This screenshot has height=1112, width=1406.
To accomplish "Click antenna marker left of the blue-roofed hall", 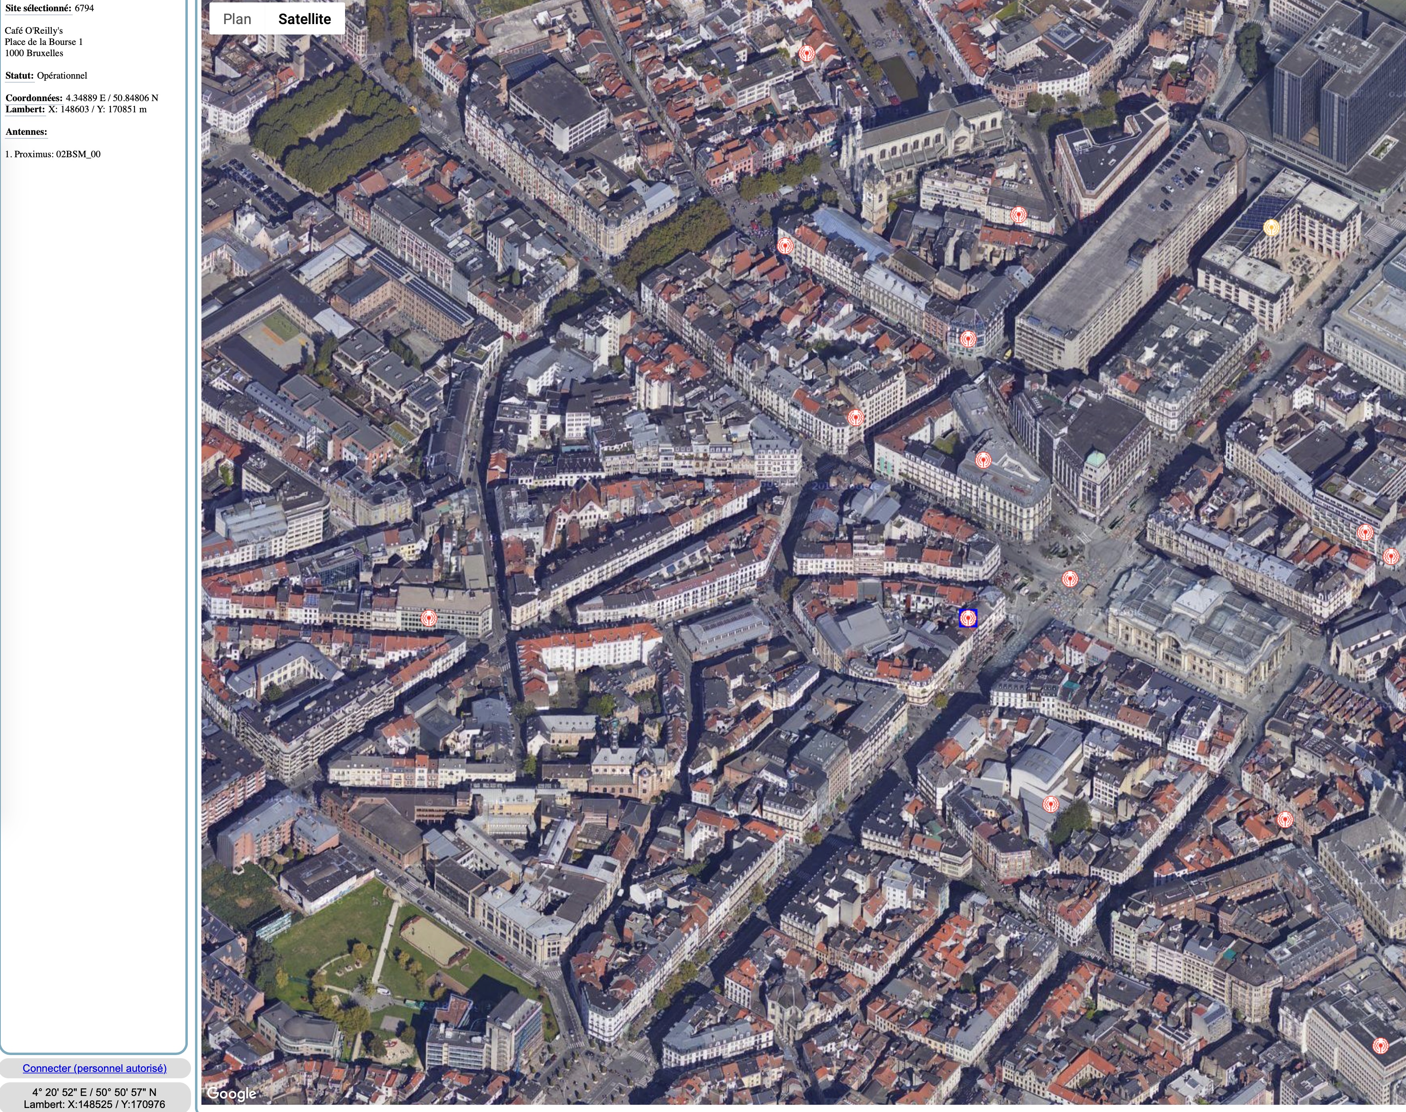I will pos(785,246).
